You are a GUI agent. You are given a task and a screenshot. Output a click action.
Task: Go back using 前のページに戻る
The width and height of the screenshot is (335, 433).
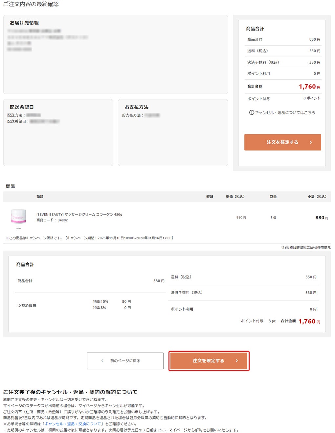point(125,361)
